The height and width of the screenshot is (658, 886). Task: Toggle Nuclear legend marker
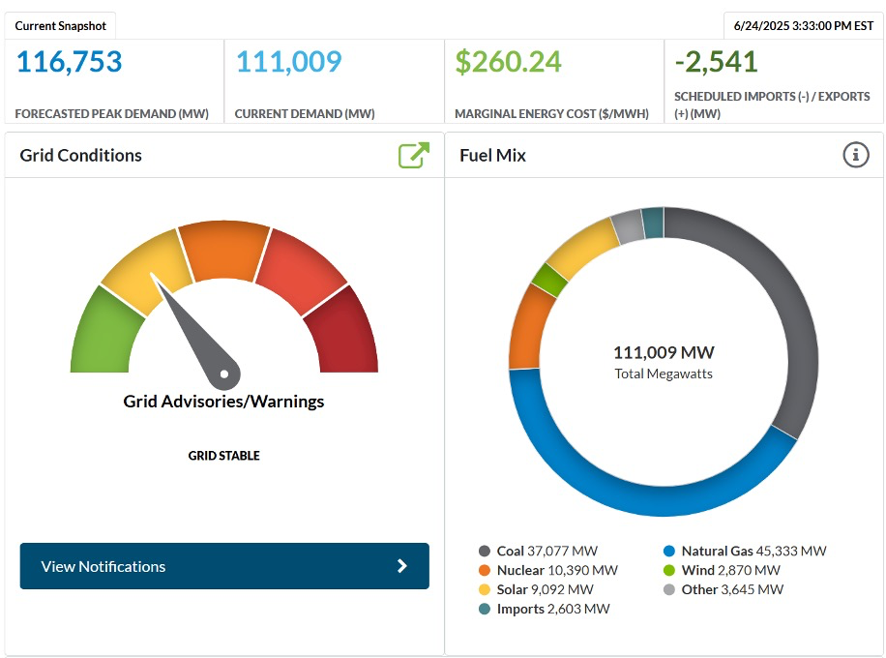pyautogui.click(x=484, y=571)
